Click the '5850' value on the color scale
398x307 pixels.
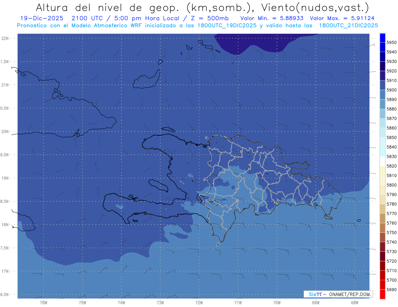coord(391,137)
